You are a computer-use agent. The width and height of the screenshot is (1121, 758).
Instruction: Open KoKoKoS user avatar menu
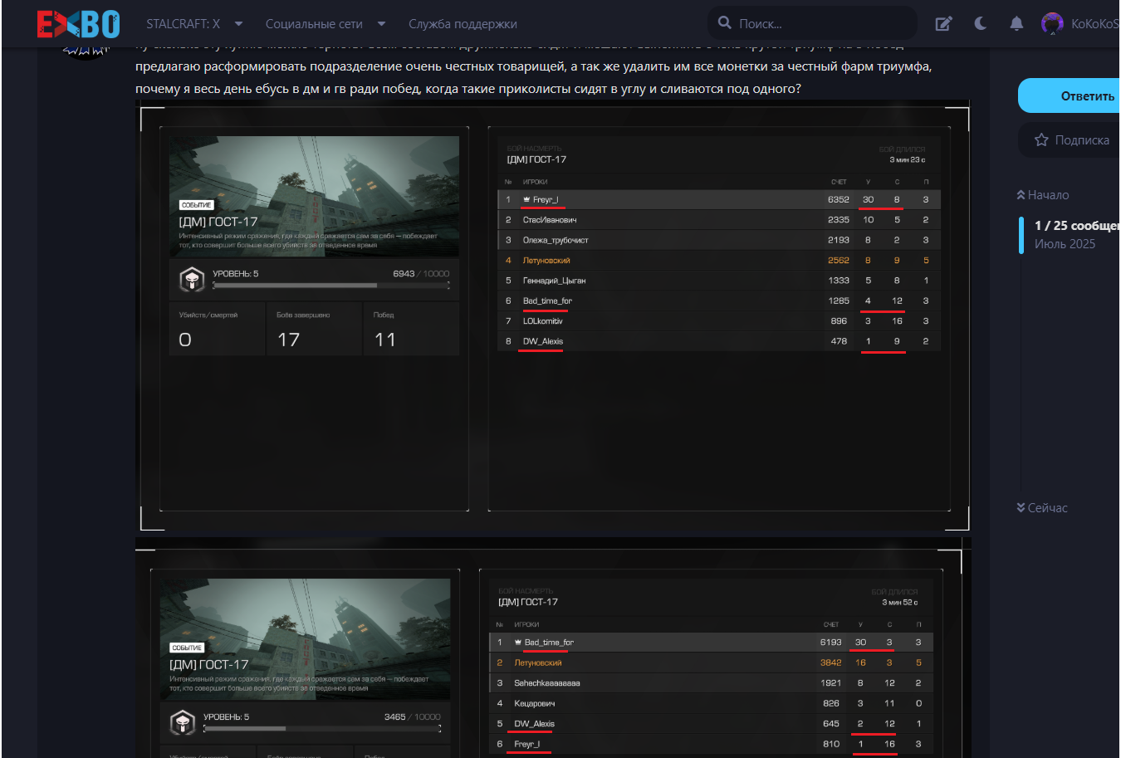point(1052,23)
